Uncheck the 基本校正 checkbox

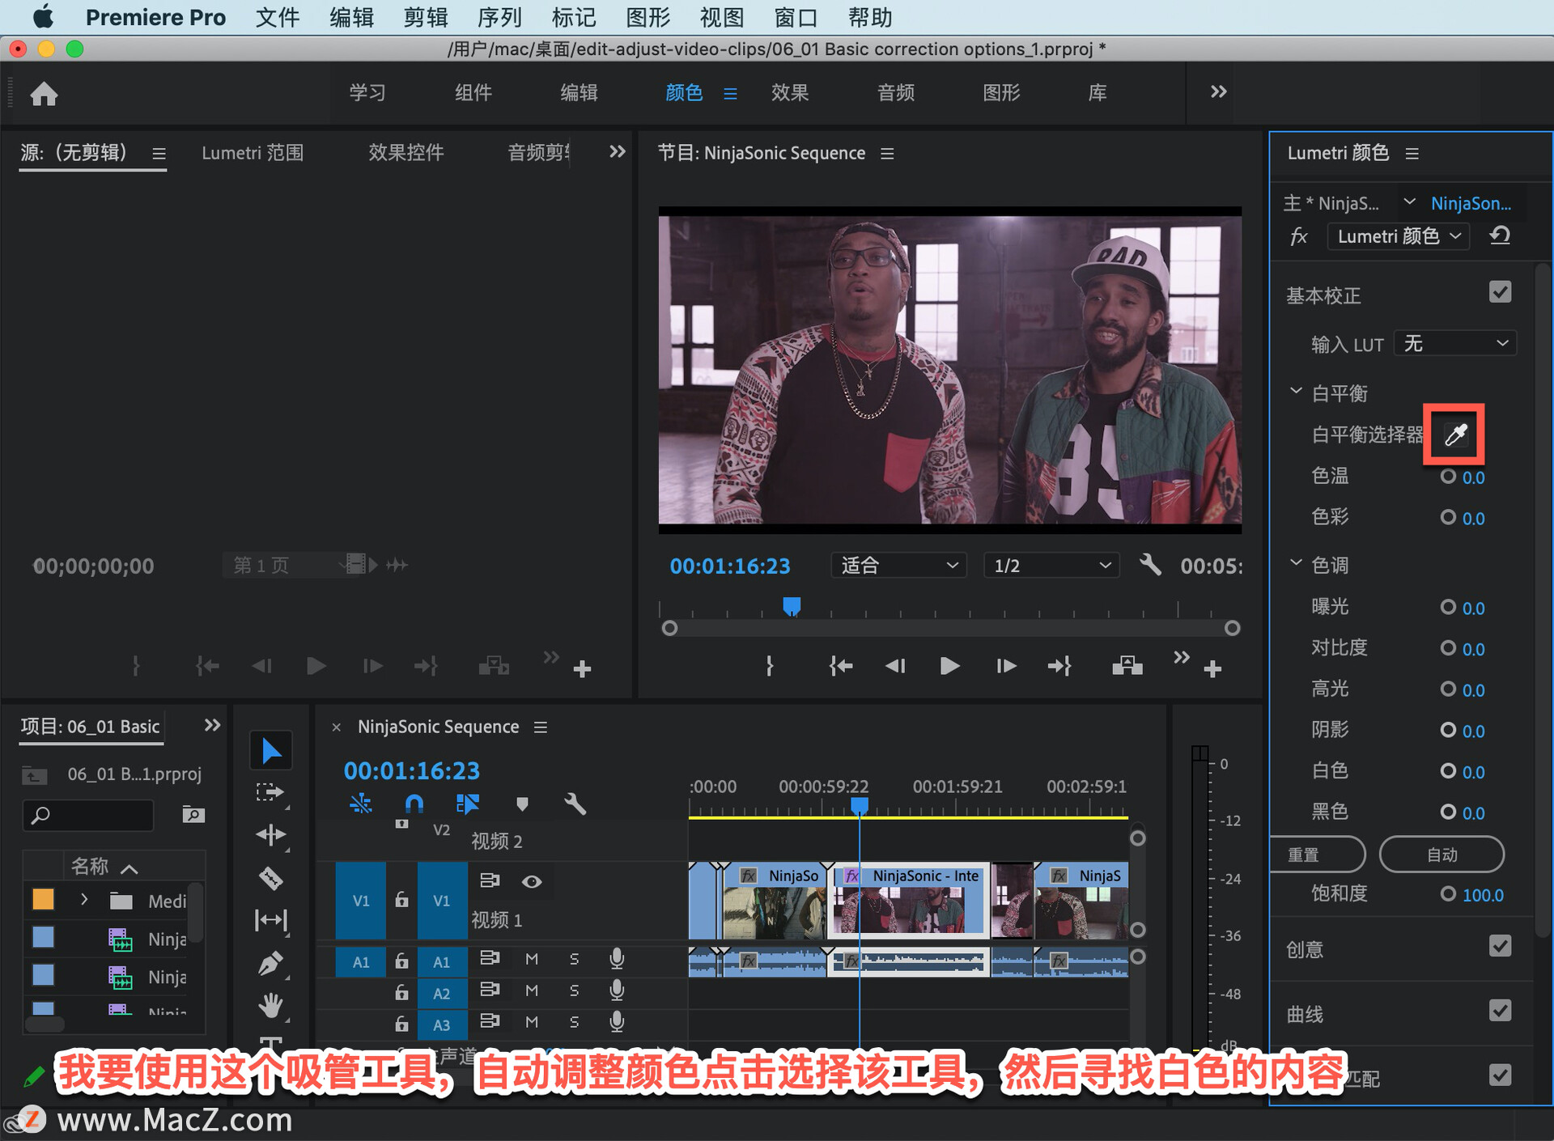pos(1500,292)
